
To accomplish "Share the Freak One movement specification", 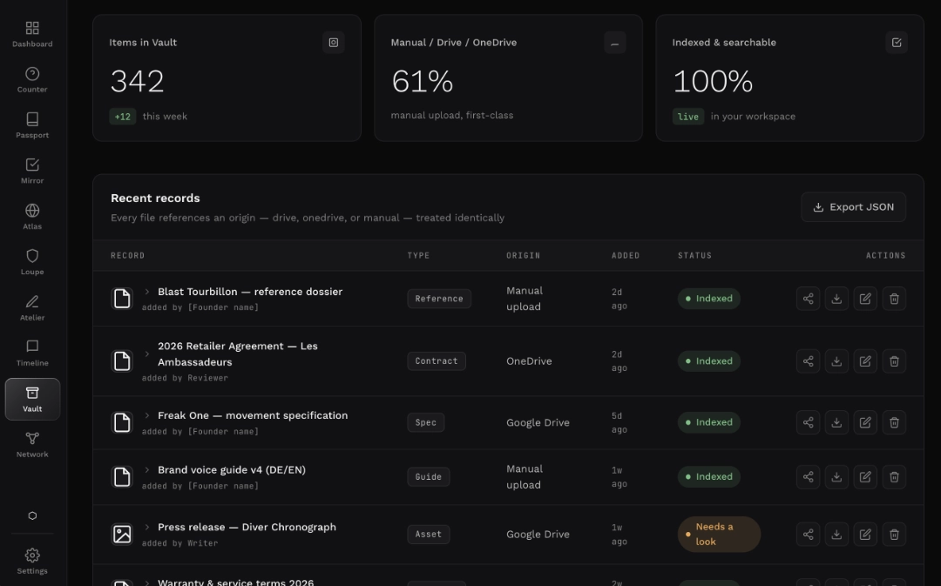I will [x=809, y=422].
